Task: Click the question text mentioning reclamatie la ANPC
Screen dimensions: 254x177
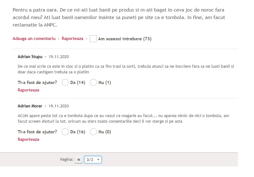Action: [119, 17]
